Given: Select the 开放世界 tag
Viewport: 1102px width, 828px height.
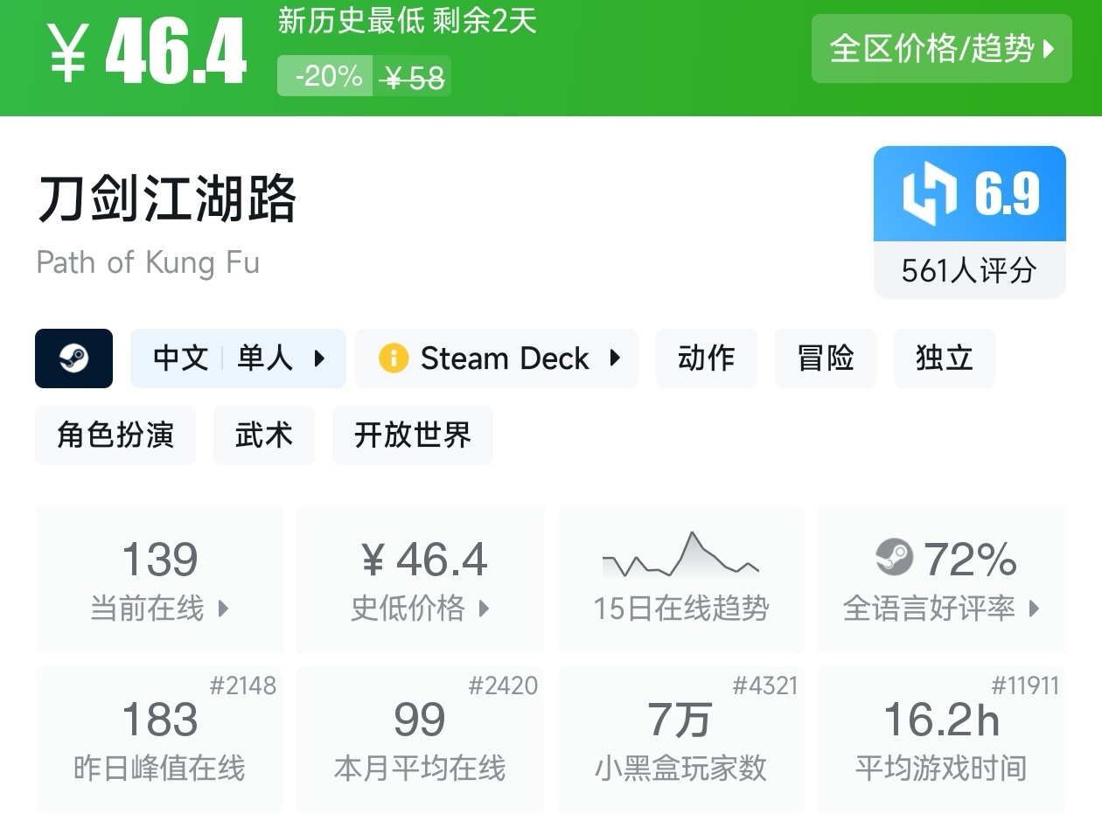Looking at the screenshot, I should pos(412,435).
